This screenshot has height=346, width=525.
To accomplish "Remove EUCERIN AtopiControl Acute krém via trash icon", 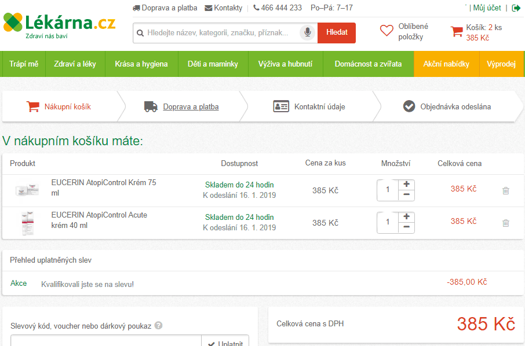I will point(505,223).
